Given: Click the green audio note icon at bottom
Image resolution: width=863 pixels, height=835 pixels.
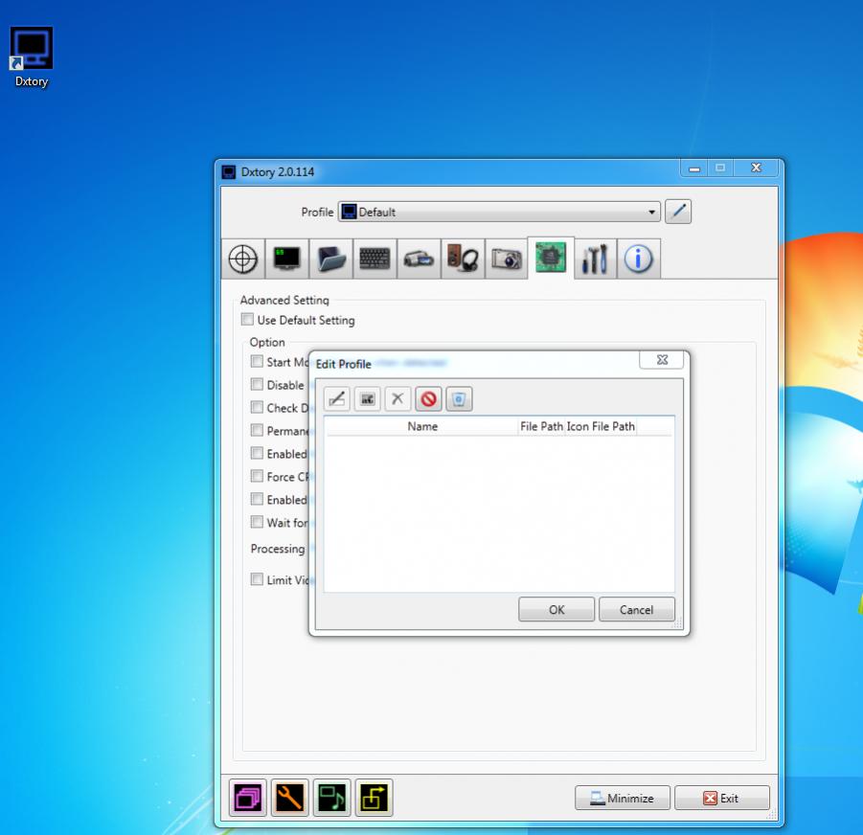Looking at the screenshot, I should tap(331, 798).
